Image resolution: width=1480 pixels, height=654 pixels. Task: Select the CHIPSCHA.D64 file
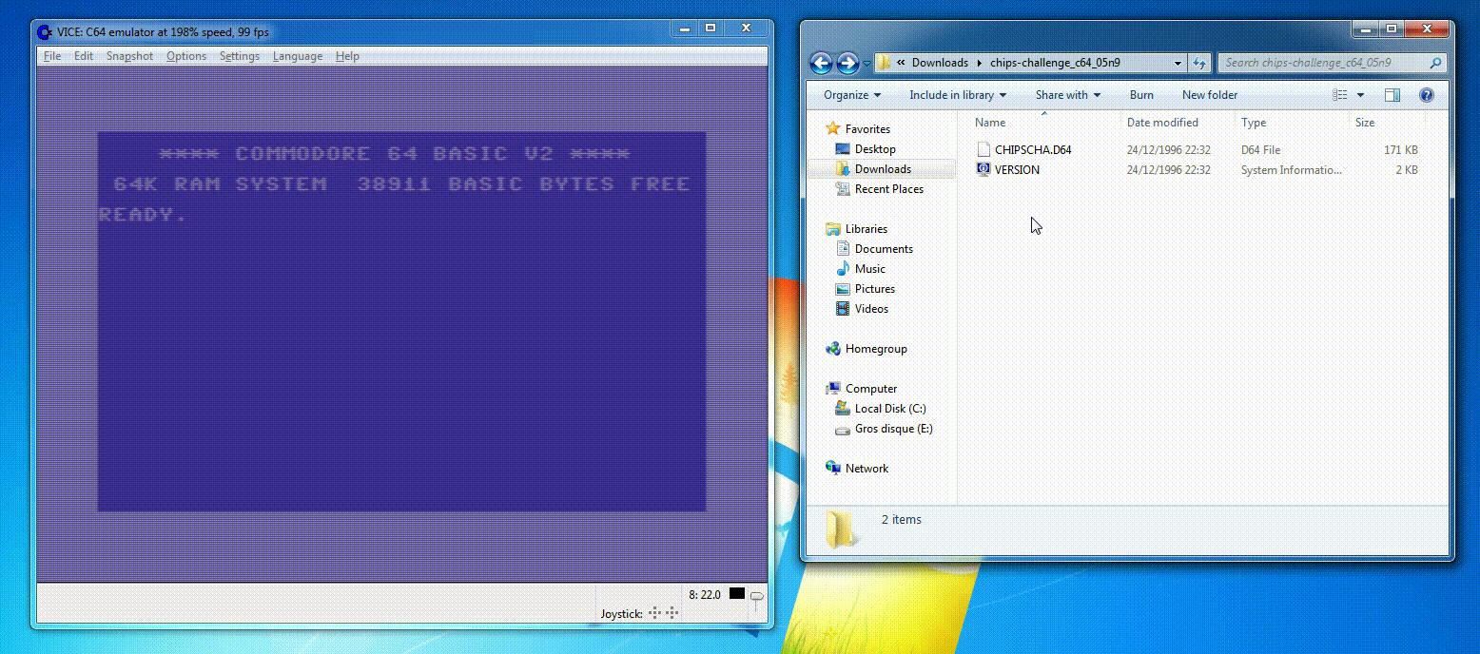point(1032,149)
